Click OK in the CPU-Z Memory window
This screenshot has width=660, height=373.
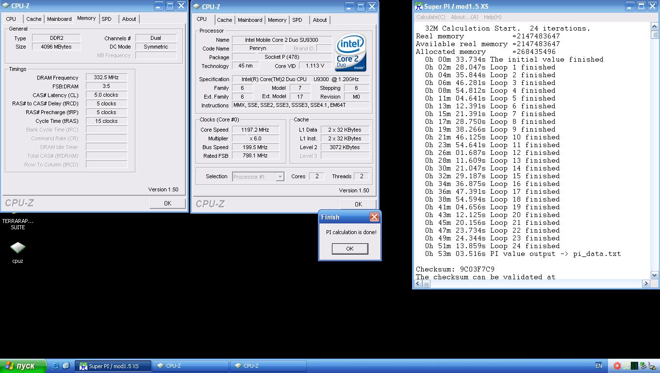(x=167, y=203)
